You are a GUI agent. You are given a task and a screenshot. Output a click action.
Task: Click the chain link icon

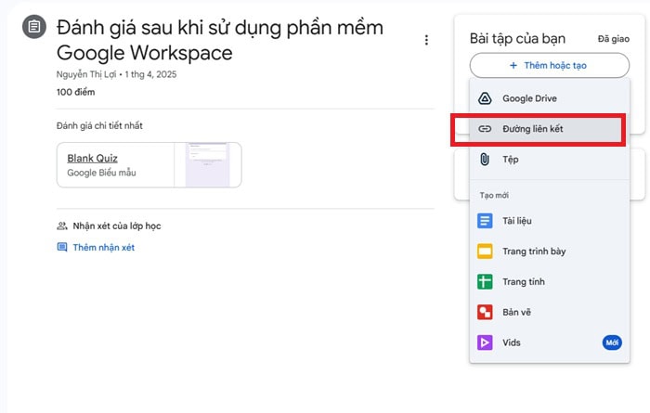click(485, 130)
